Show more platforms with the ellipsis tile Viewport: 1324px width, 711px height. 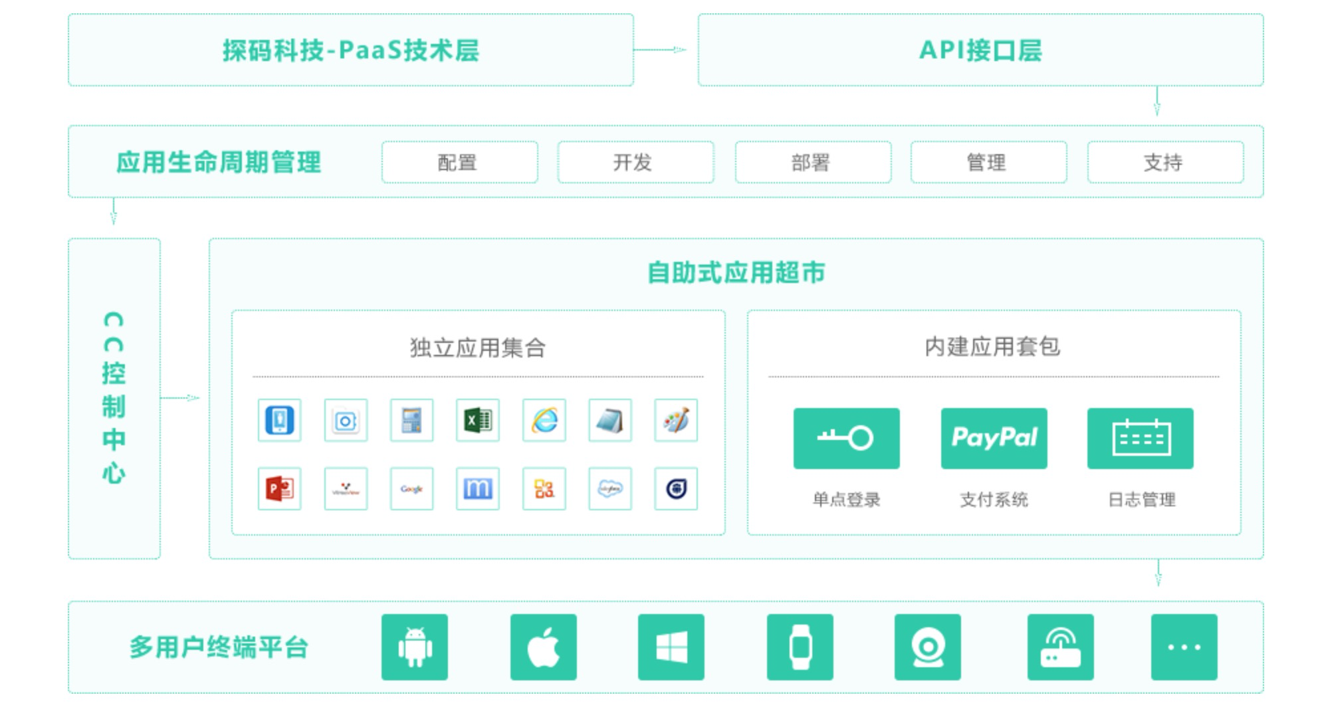point(1184,647)
